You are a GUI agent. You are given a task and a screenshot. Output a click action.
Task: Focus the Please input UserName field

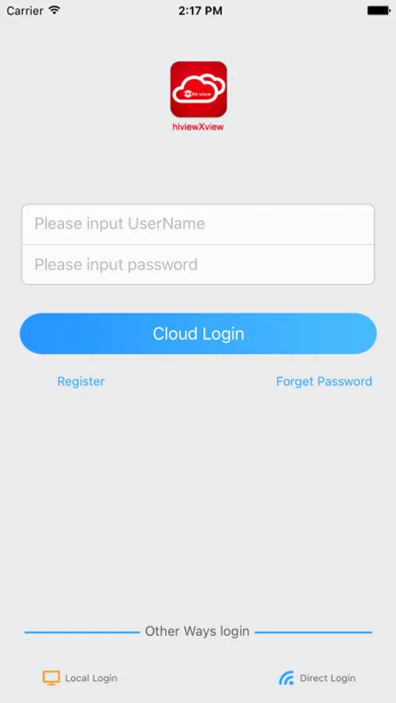click(x=198, y=224)
